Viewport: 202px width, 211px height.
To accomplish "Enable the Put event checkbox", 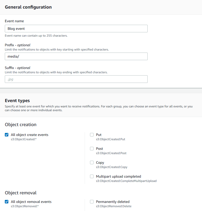I will (92, 135).
